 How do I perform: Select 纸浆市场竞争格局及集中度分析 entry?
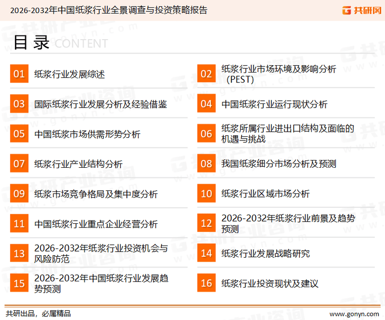pos(95,194)
